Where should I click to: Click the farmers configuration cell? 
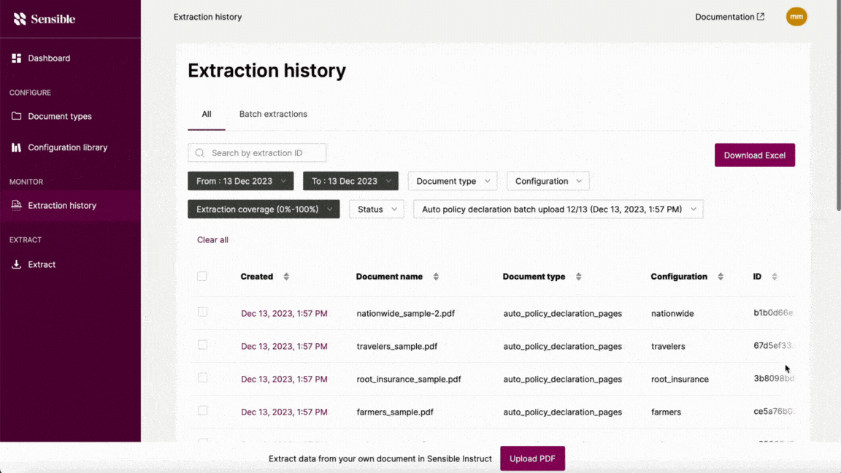point(666,412)
